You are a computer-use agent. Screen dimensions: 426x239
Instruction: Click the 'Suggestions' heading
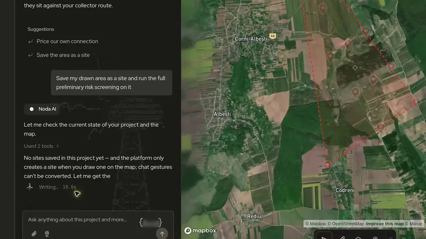point(41,29)
